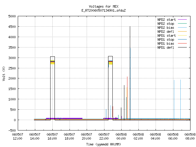
Task: Click the x-axis tick '060507 22:00'
Action: pyautogui.click(x=104, y=137)
